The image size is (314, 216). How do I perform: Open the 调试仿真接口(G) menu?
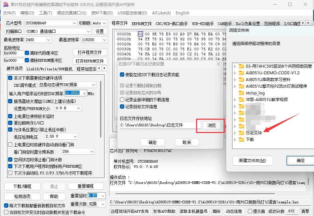(x=71, y=13)
